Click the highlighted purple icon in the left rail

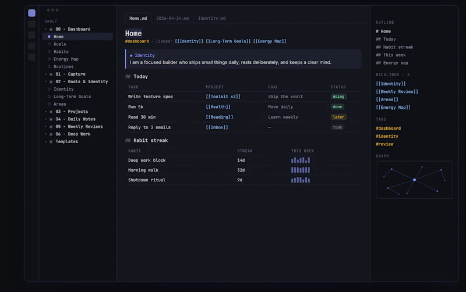tap(31, 13)
